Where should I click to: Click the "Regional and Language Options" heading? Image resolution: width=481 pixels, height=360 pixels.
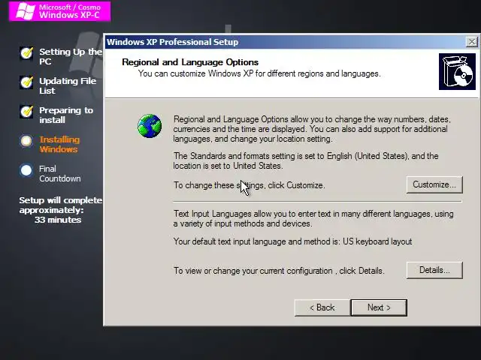coord(190,62)
